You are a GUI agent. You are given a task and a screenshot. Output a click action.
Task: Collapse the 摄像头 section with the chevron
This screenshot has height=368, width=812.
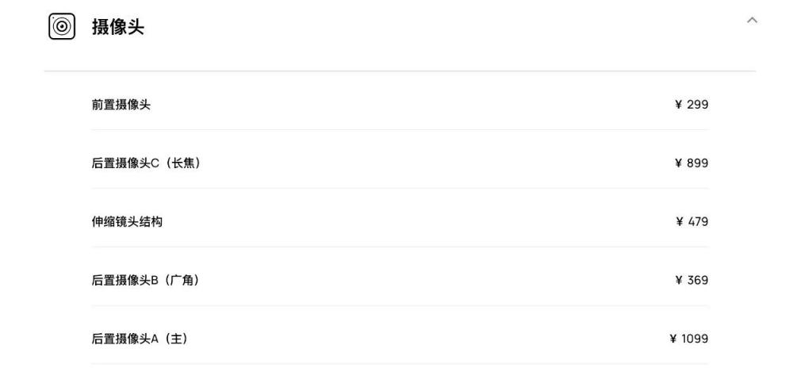752,20
